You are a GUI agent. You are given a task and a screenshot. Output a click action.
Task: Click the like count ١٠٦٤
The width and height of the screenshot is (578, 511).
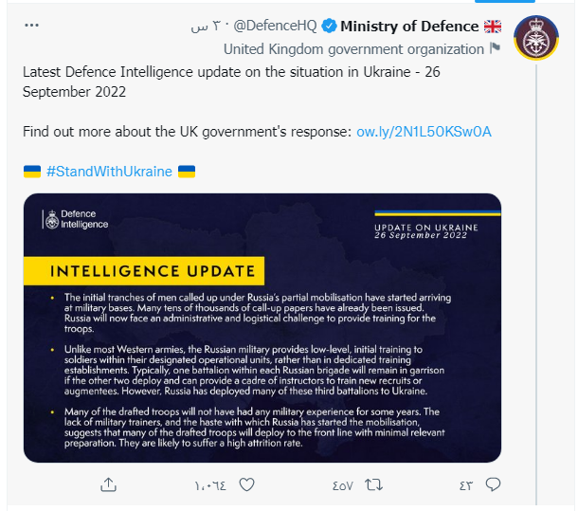[210, 485]
